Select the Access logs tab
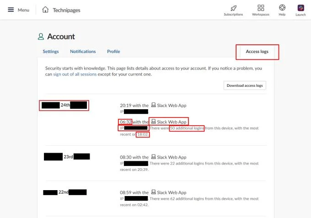This screenshot has height=218, width=311. (257, 52)
